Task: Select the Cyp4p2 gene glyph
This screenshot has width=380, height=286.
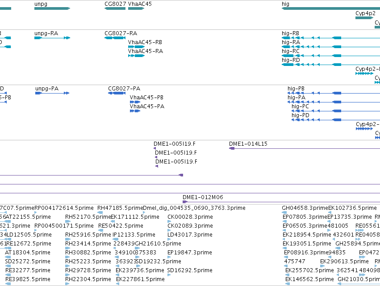Action: point(364,18)
